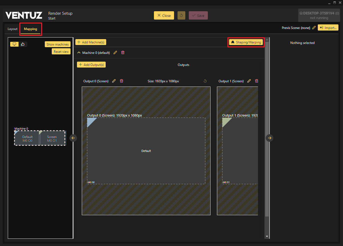Click the pencil icon next to Machine 0
343x246 pixels.
pos(115,53)
